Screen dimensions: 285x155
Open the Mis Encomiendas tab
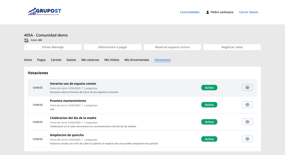[137, 60]
